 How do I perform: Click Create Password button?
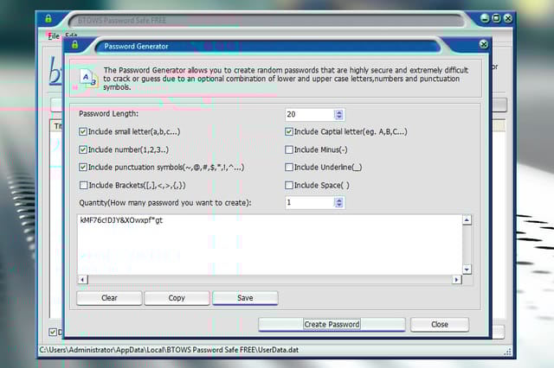332,324
